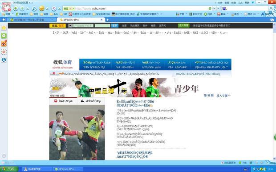The width and height of the screenshot is (276, 172).
Task: Open dropdown next to the Home button
Action: click(x=47, y=8)
